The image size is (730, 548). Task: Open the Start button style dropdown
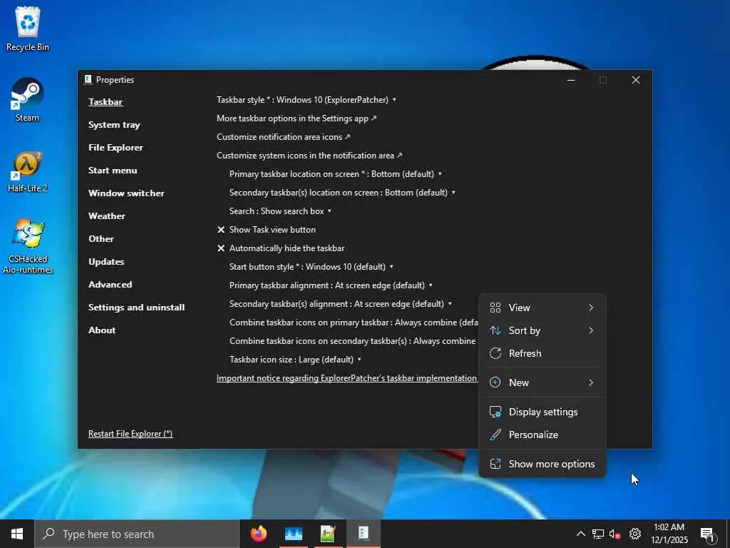(311, 267)
